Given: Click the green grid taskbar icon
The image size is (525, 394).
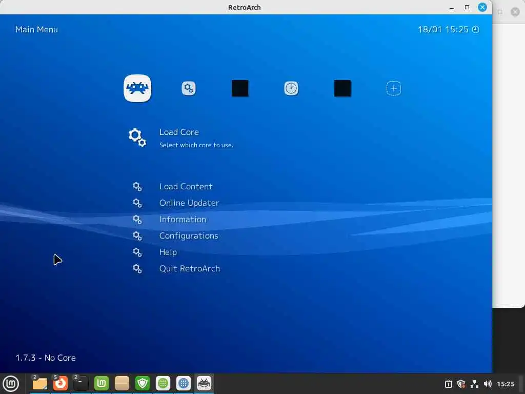Looking at the screenshot, I should tap(163, 384).
